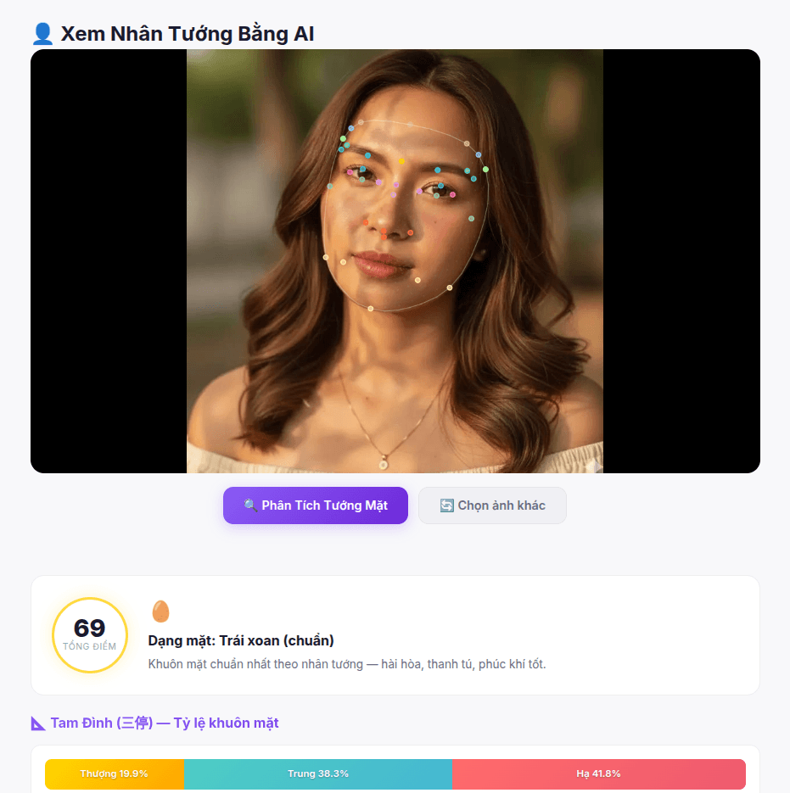
Task: Click the person avatar icon in the header
Action: (x=40, y=33)
